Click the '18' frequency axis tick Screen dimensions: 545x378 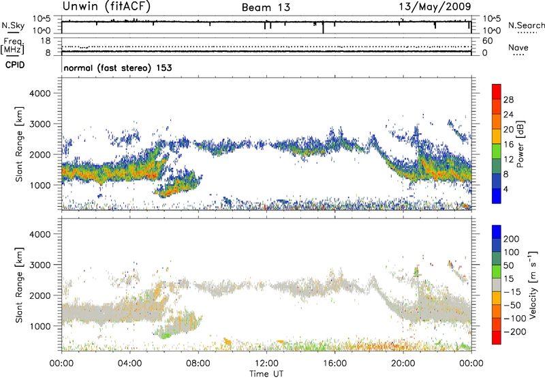[46, 41]
